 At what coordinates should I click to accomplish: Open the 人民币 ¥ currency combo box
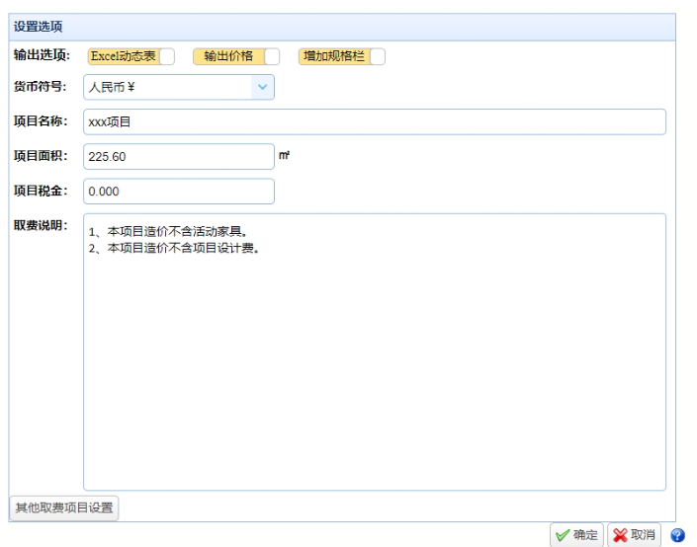click(x=166, y=87)
